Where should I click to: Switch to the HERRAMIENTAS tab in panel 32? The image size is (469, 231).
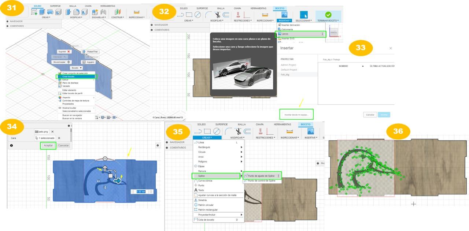(x=259, y=8)
